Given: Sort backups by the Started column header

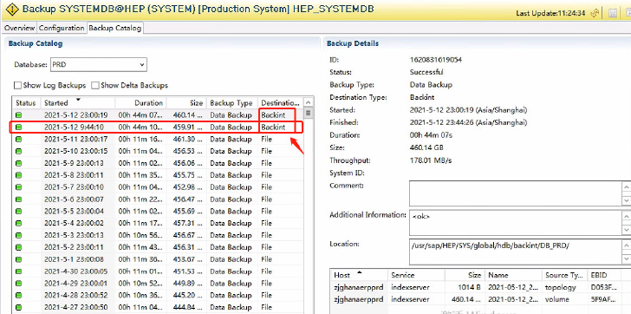Looking at the screenshot, I should pyautogui.click(x=78, y=103).
